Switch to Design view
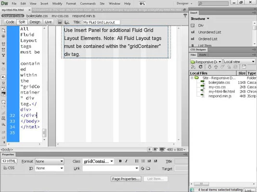This screenshot has height=192, width=257. tap(35, 22)
